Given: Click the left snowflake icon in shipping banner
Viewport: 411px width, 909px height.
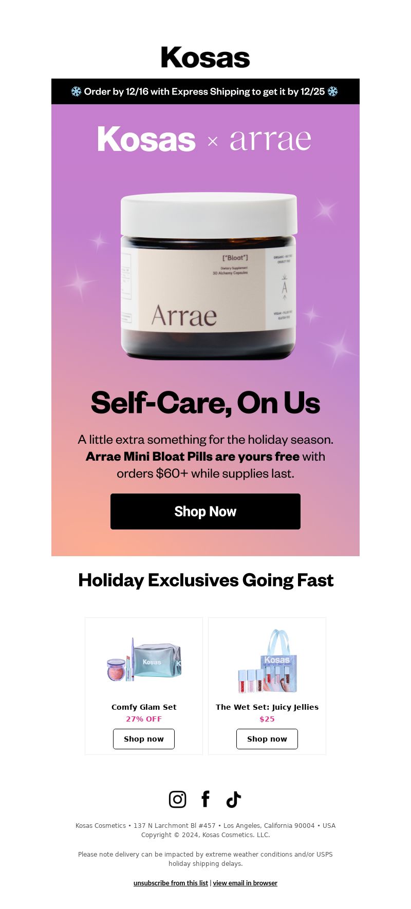Looking at the screenshot, I should [76, 91].
